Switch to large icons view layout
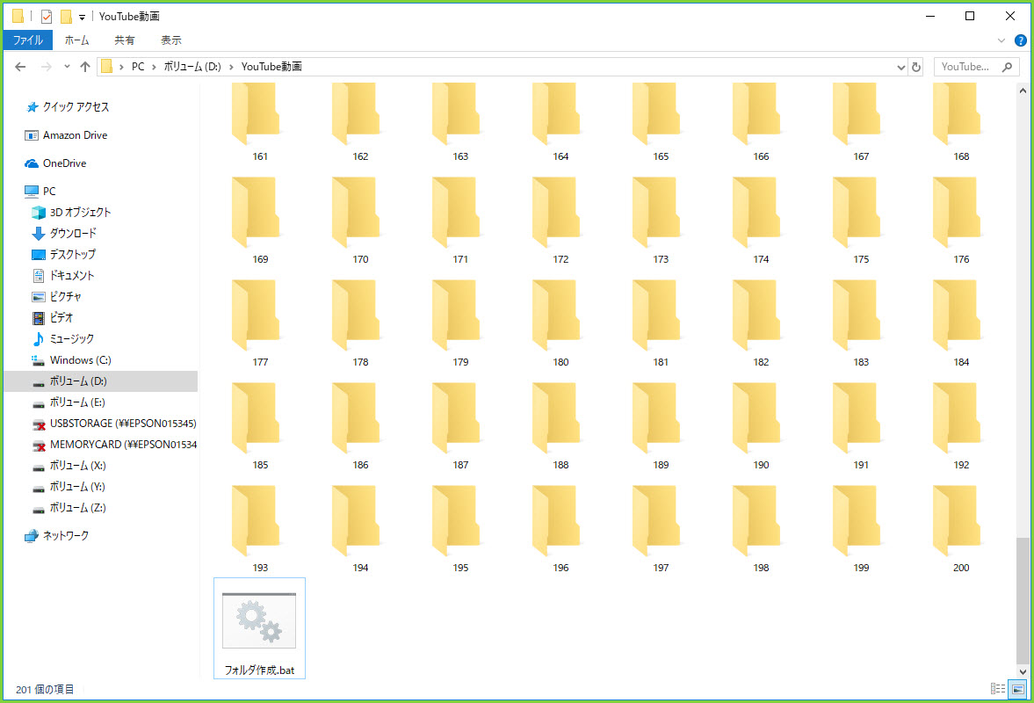The width and height of the screenshot is (1034, 703). pyautogui.click(x=1017, y=689)
